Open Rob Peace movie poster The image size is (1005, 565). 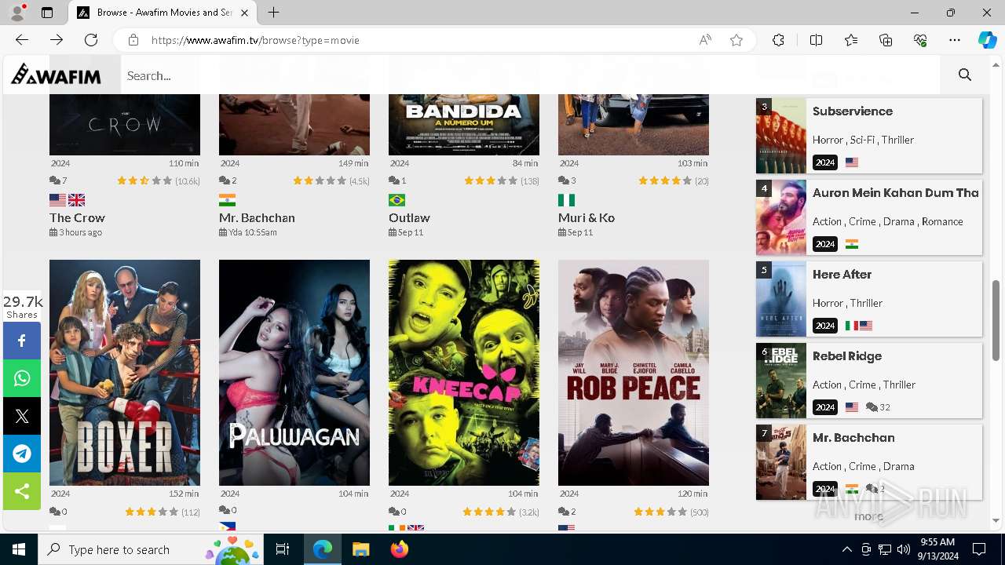[x=634, y=373]
